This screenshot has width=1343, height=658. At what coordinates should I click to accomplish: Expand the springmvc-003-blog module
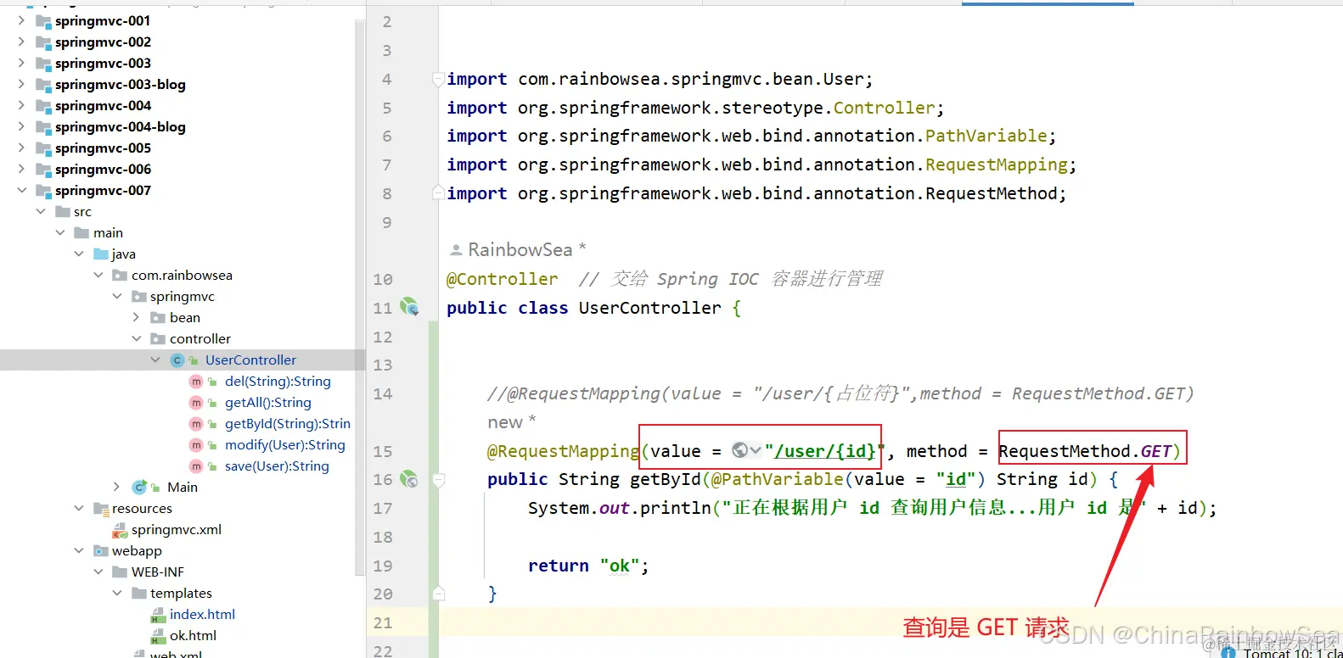[21, 84]
